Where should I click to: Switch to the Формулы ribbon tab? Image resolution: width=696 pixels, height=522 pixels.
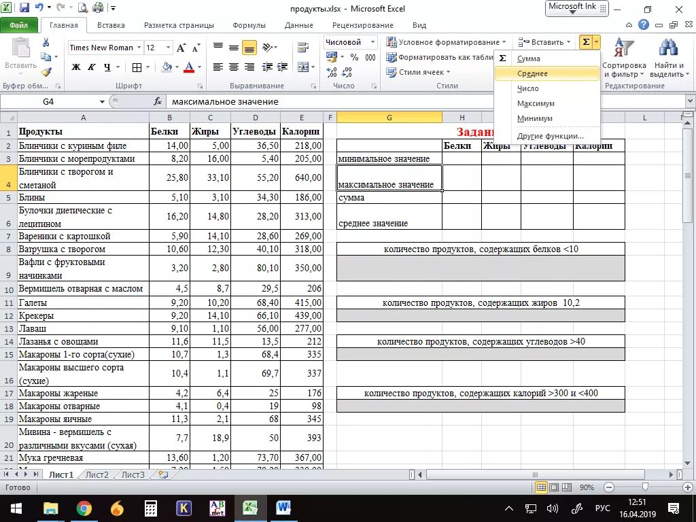[249, 24]
